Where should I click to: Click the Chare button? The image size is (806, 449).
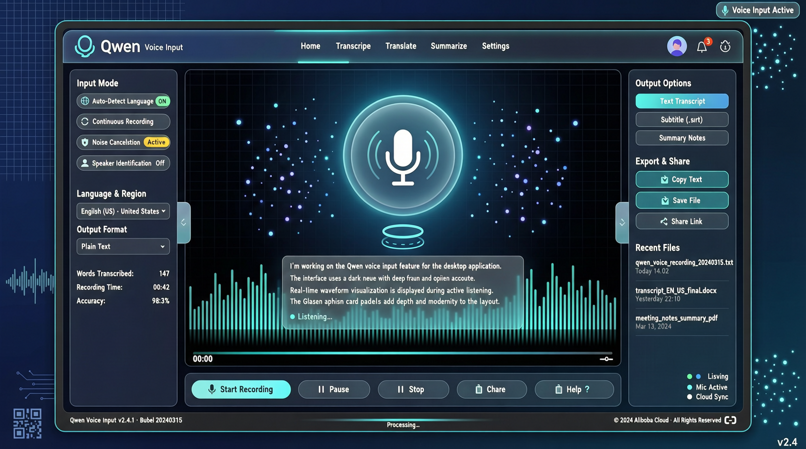coord(492,389)
